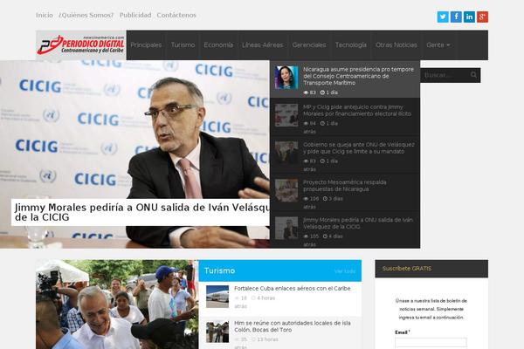Go to Inicio link
This screenshot has width=524, height=349.
(x=45, y=15)
